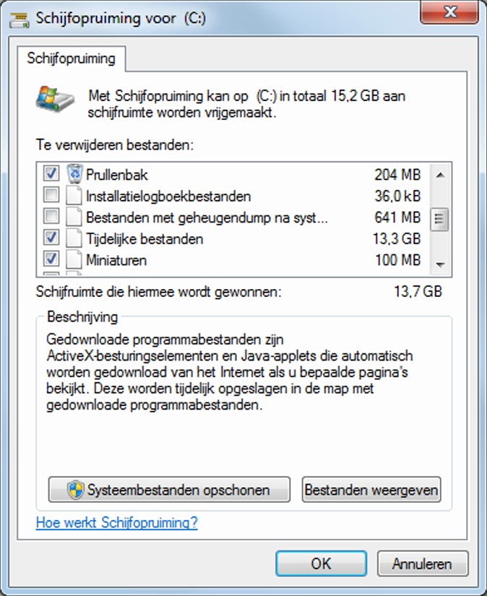Toggle the Tijdelijke bestanden checkbox
The height and width of the screenshot is (596, 487).
51,238
